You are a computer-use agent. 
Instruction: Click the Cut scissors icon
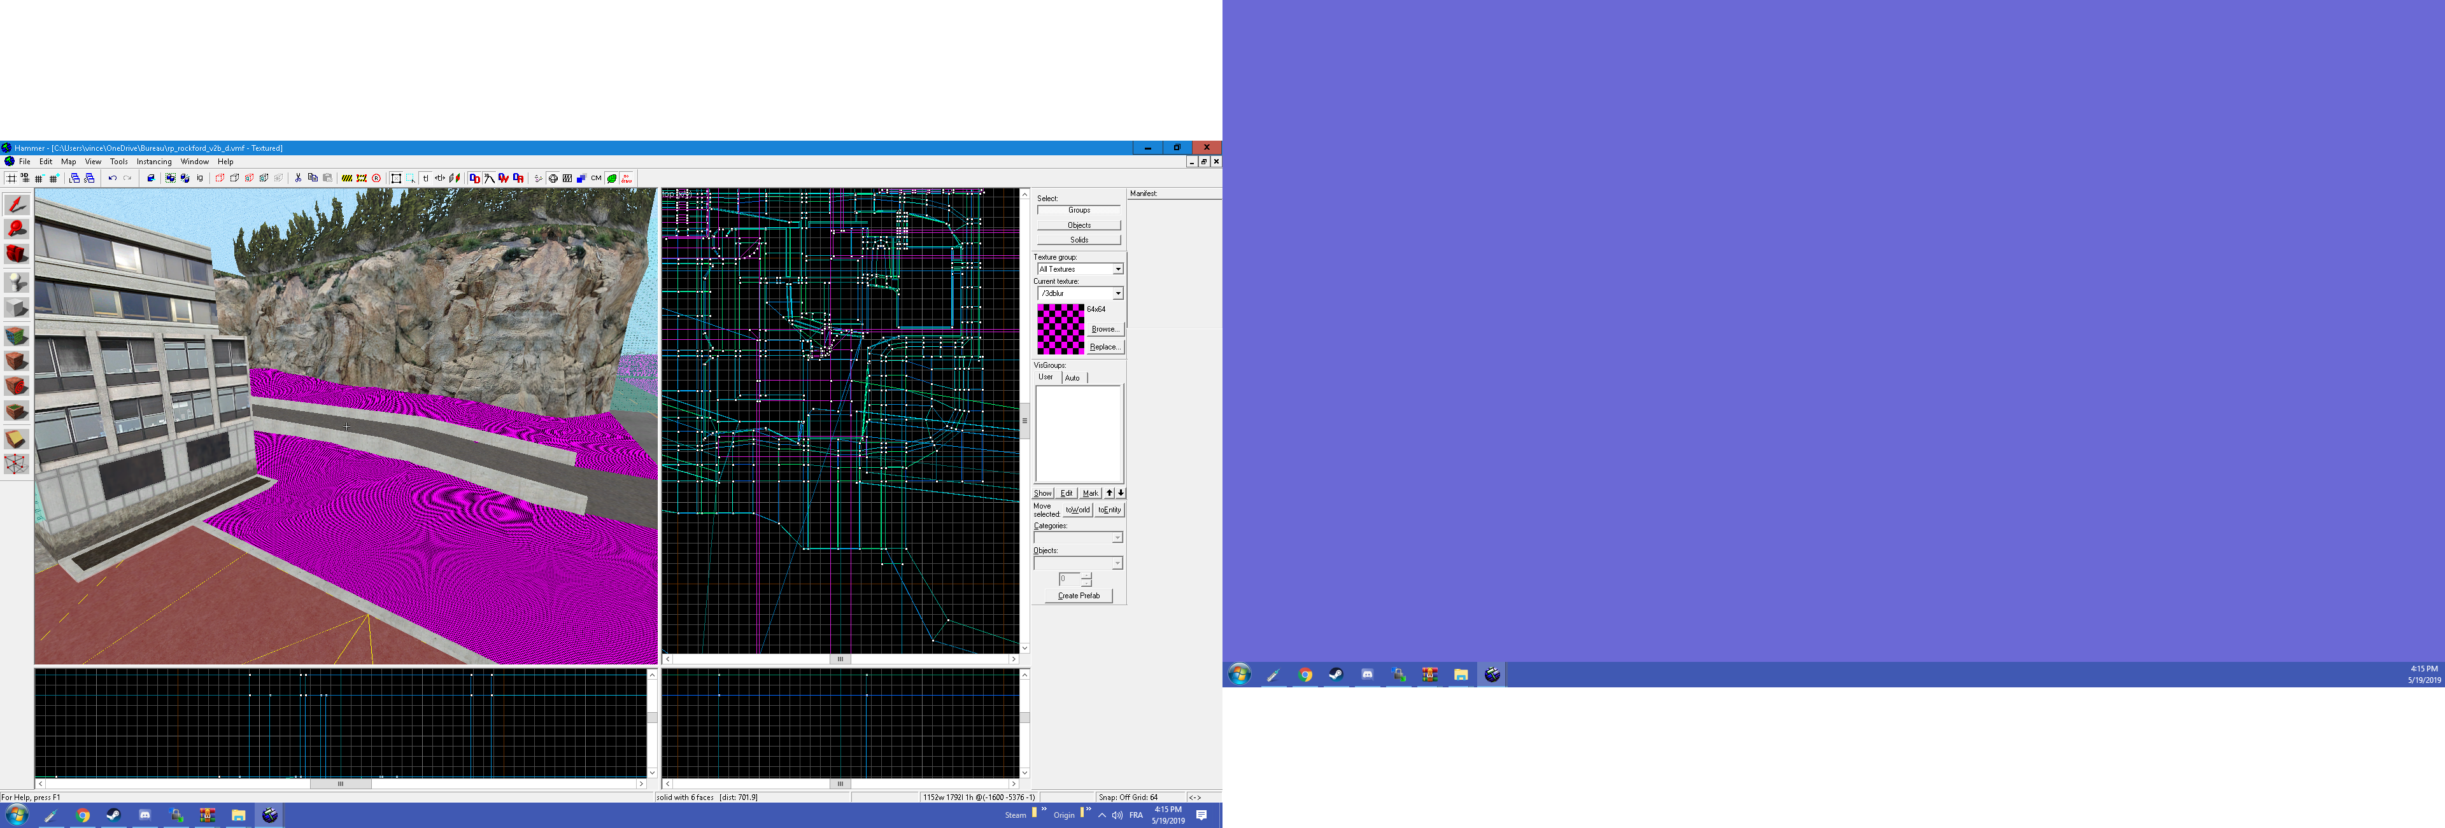[x=298, y=178]
